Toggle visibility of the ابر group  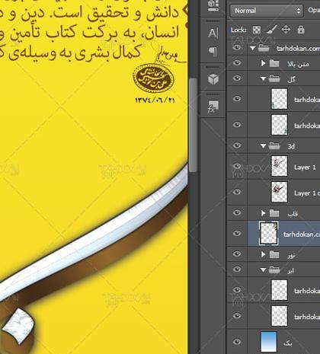point(237,269)
